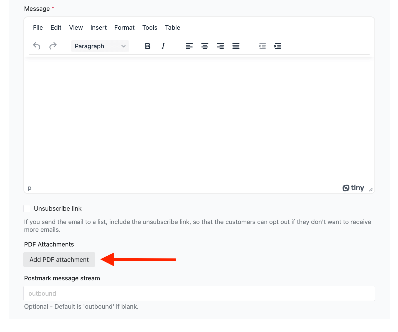The height and width of the screenshot is (332, 398).
Task: Open the Paragraph block format dropdown
Action: pos(100,46)
